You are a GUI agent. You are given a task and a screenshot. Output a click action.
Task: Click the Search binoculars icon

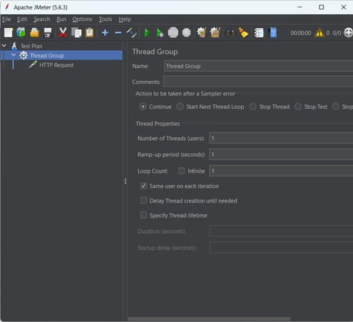tap(230, 32)
